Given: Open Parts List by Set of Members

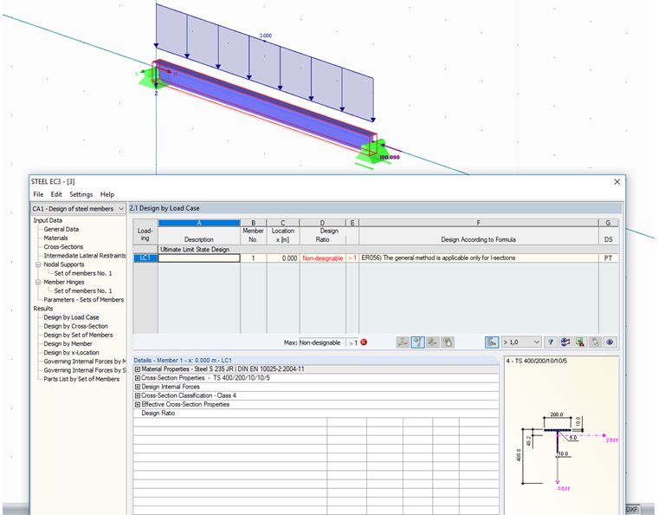Looking at the screenshot, I should (82, 380).
